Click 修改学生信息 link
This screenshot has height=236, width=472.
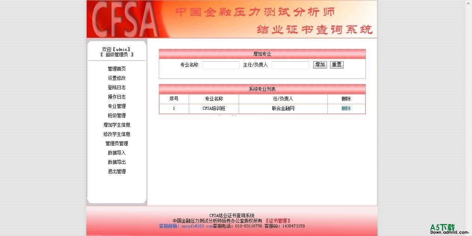coord(117,134)
